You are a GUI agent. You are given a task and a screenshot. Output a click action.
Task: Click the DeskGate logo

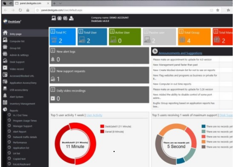coord(12,22)
